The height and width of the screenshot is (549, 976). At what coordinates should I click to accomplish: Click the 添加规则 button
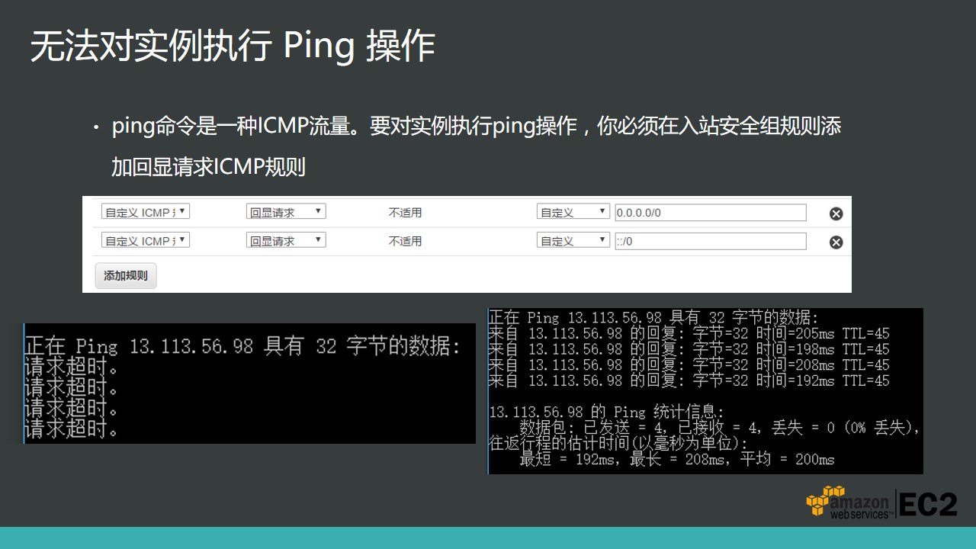[126, 275]
